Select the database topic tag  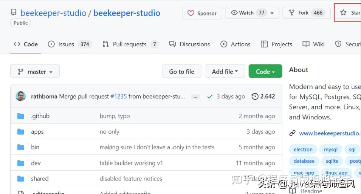304,161
